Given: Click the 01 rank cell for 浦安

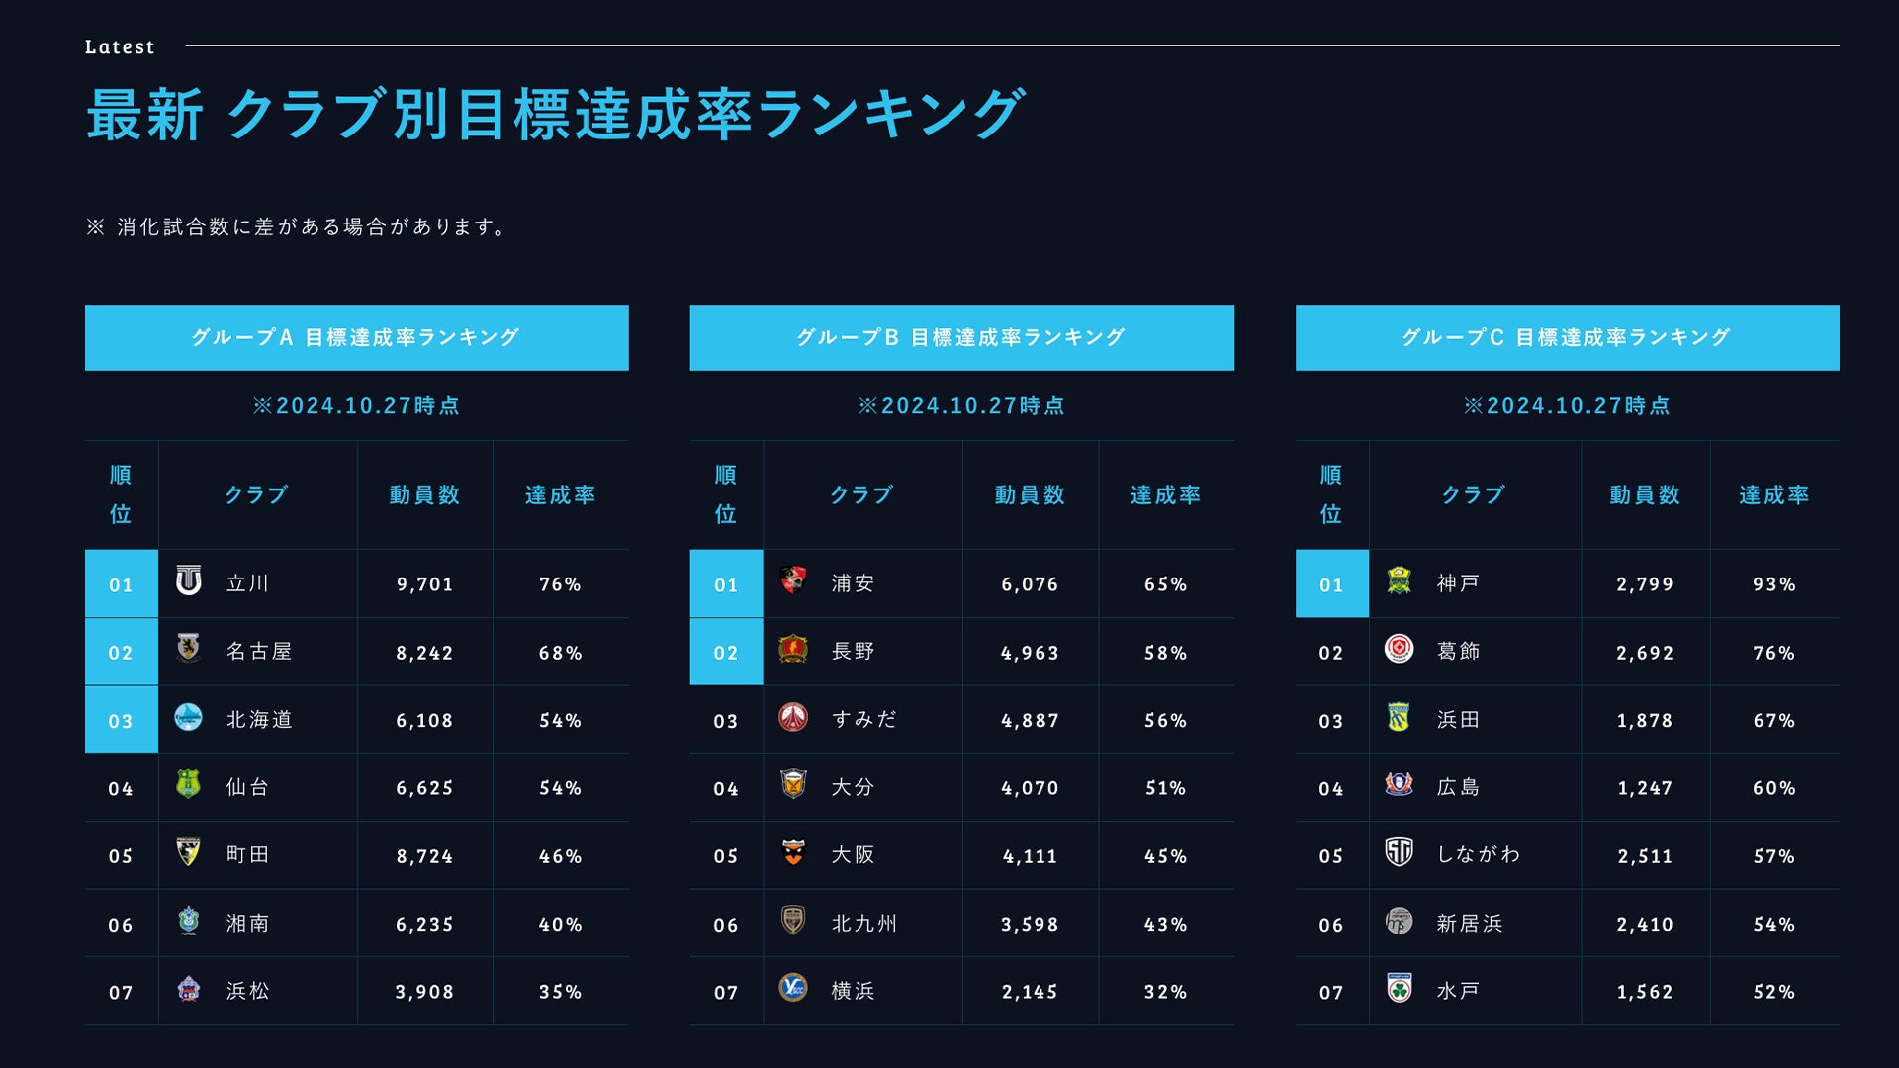Looking at the screenshot, I should 726,584.
